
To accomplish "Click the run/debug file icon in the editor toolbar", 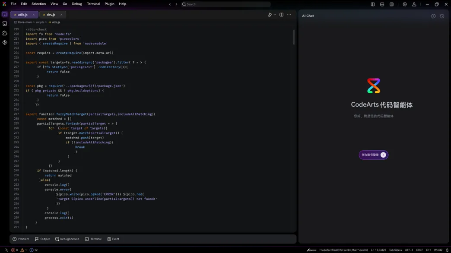I will point(270,15).
